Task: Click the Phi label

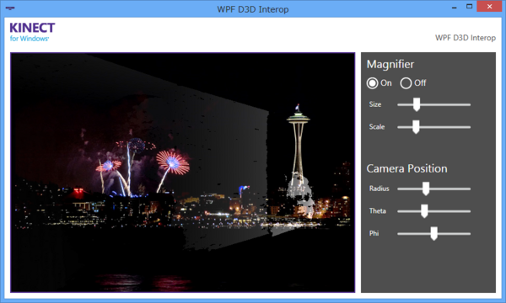Action: click(x=374, y=233)
